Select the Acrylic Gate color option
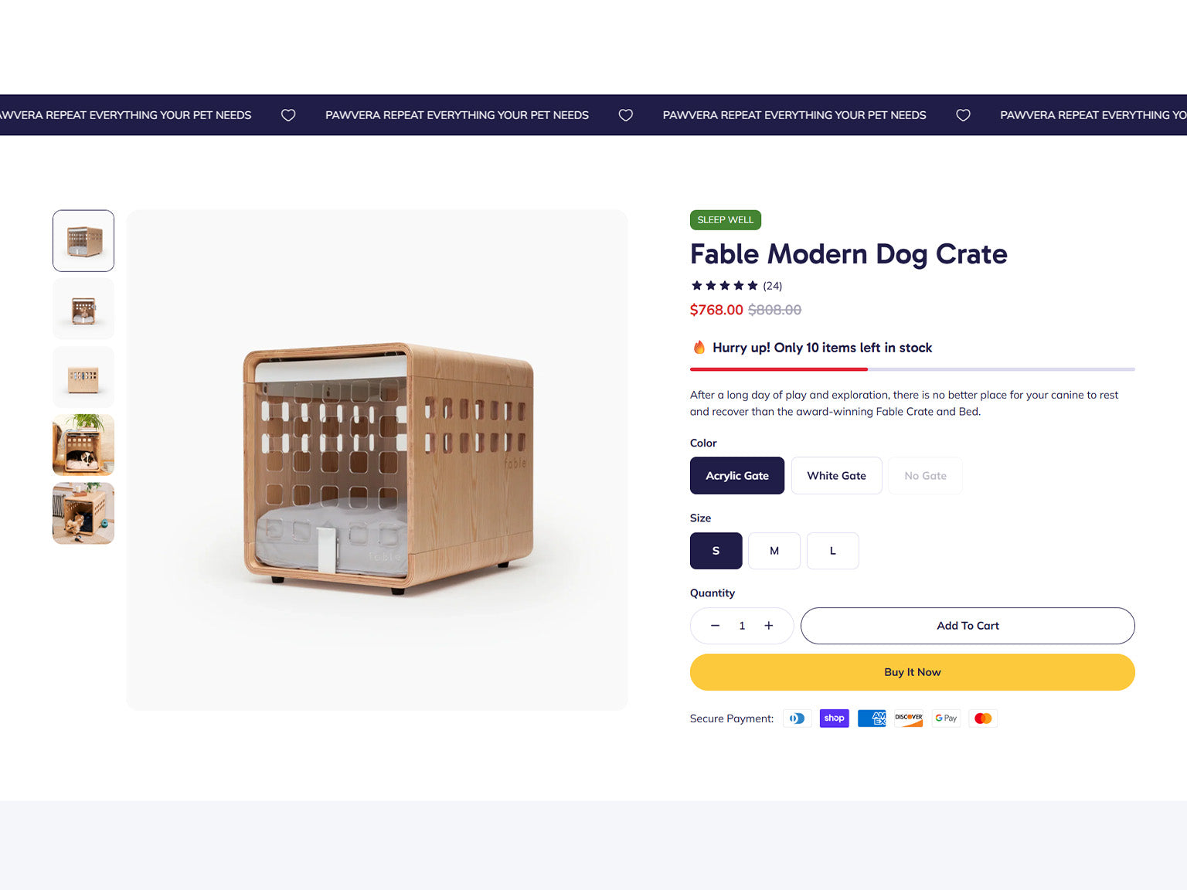Screen dimensions: 1187x890 [x=737, y=476]
